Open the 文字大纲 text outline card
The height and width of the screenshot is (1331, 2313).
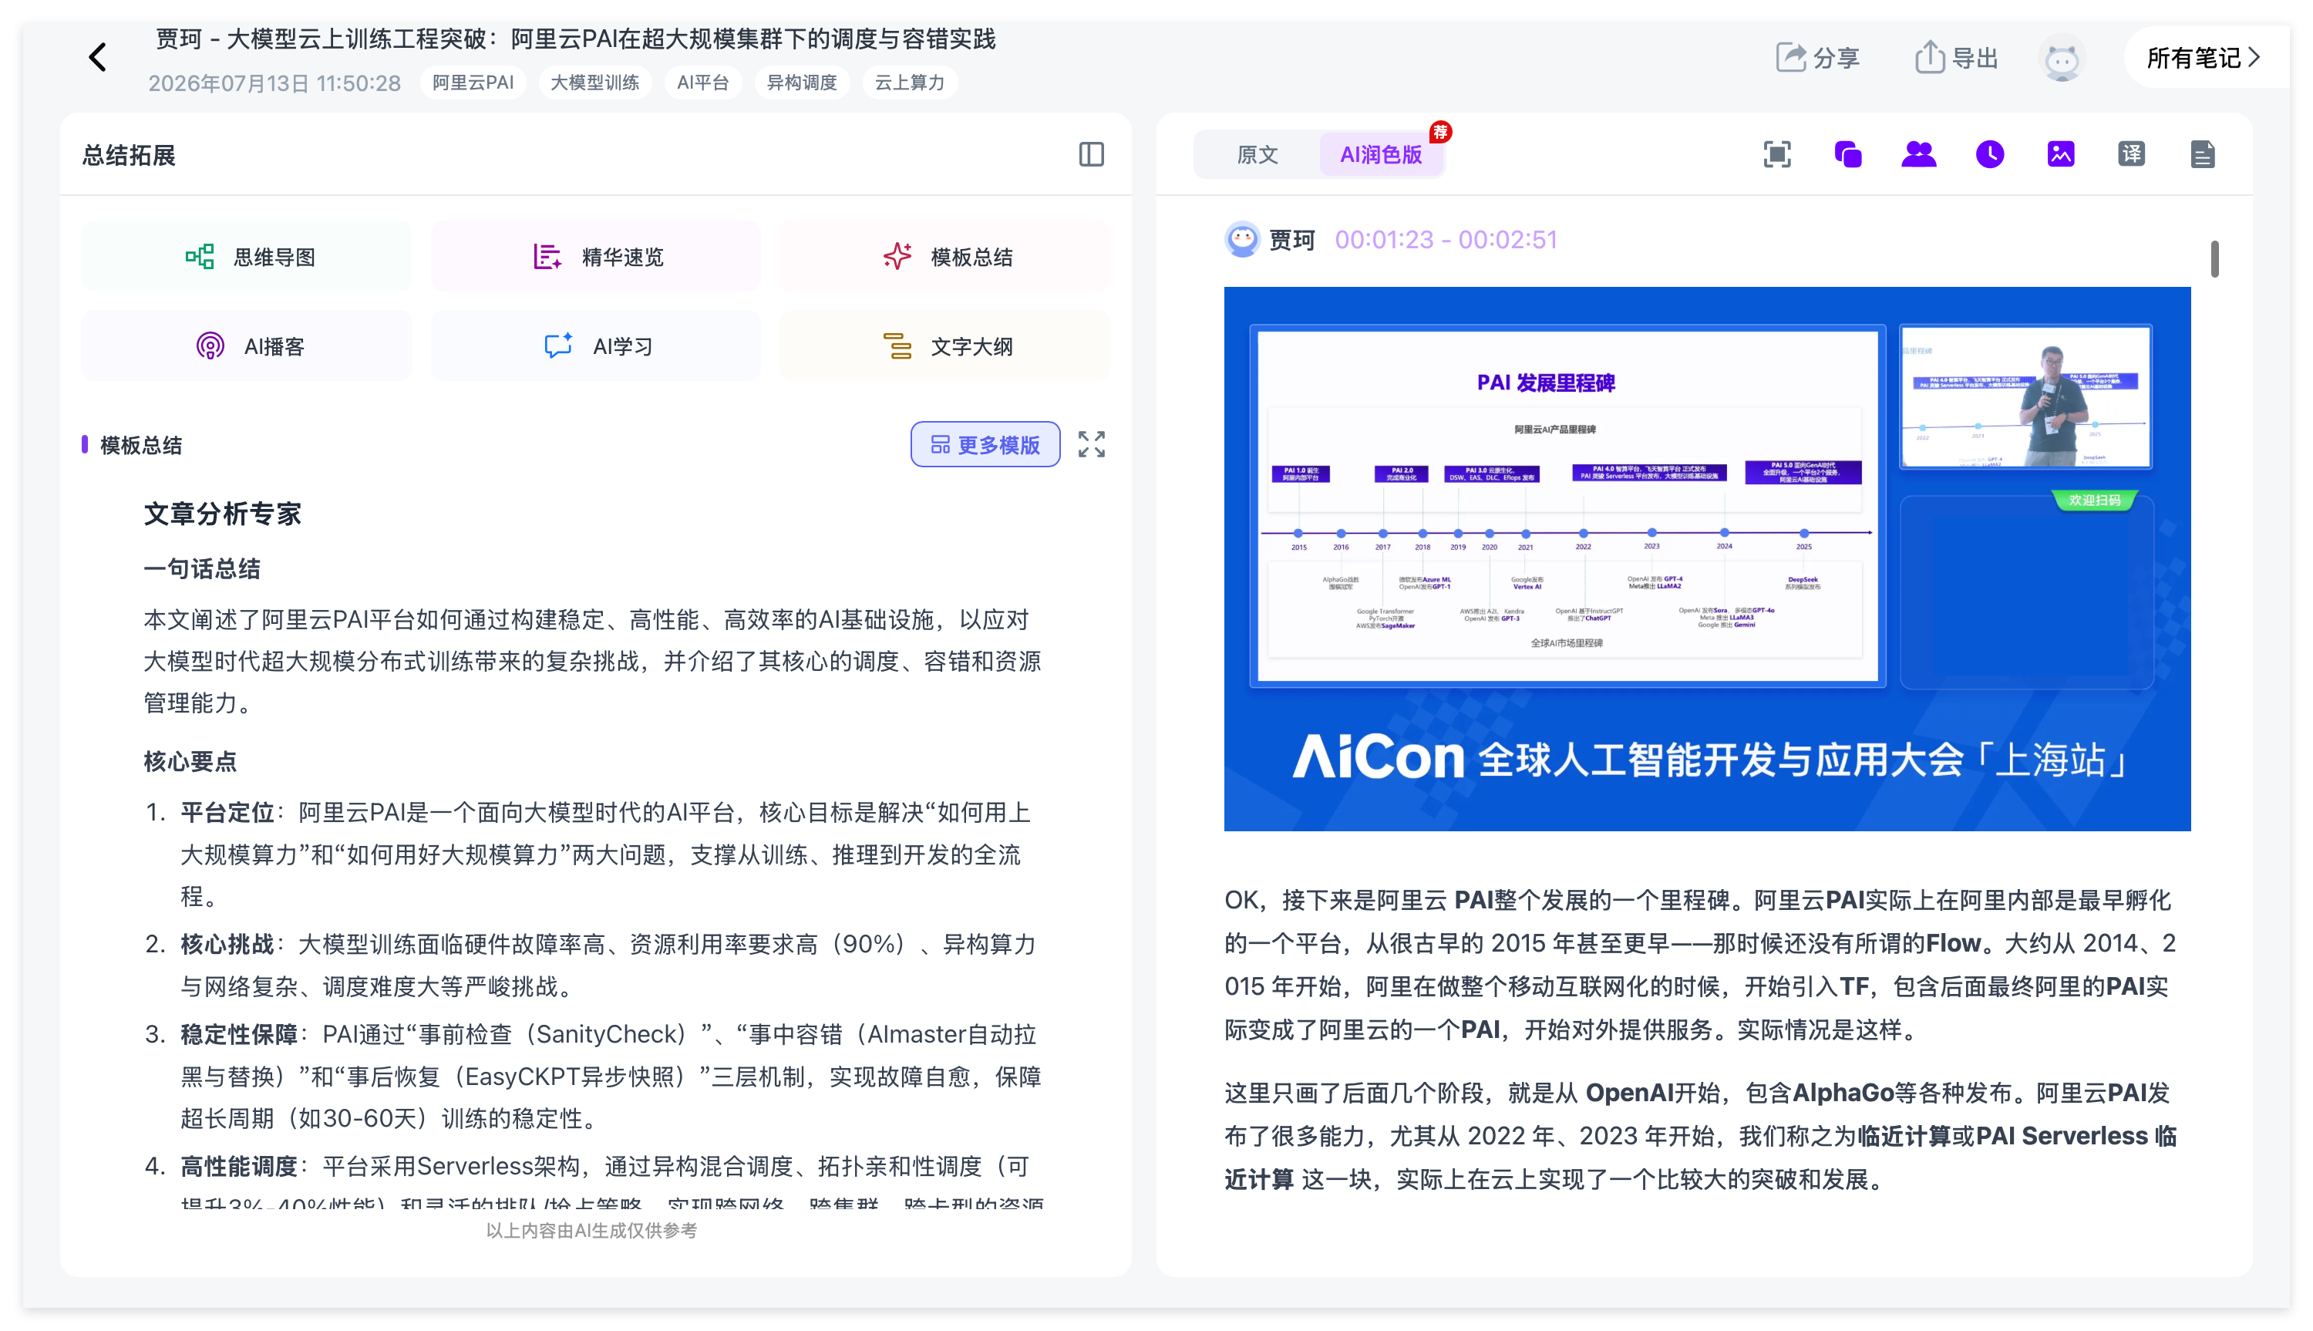click(945, 346)
